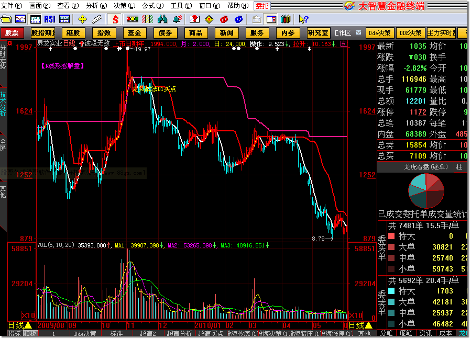Open the 分析(A) menu
The image size is (471, 339).
(x=96, y=6)
